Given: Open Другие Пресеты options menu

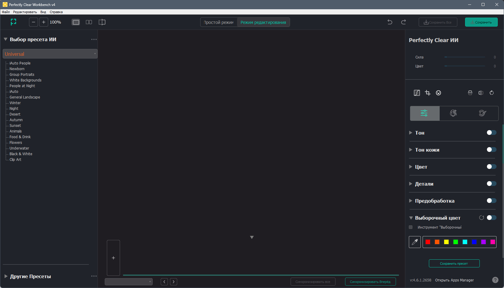Looking at the screenshot, I should pyautogui.click(x=94, y=276).
